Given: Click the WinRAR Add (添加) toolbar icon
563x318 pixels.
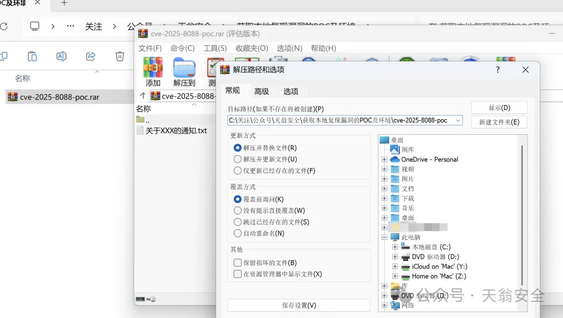Looking at the screenshot, I should point(153,71).
